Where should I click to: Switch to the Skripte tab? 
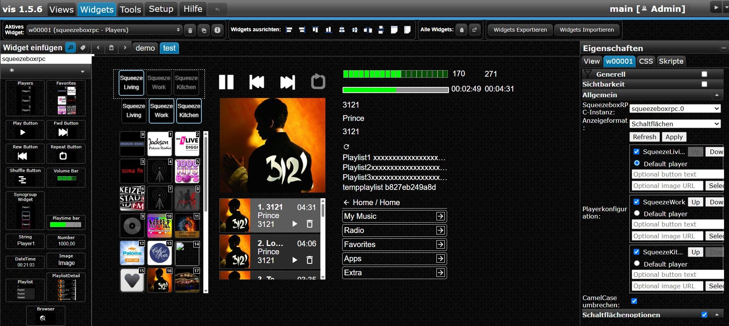[671, 61]
